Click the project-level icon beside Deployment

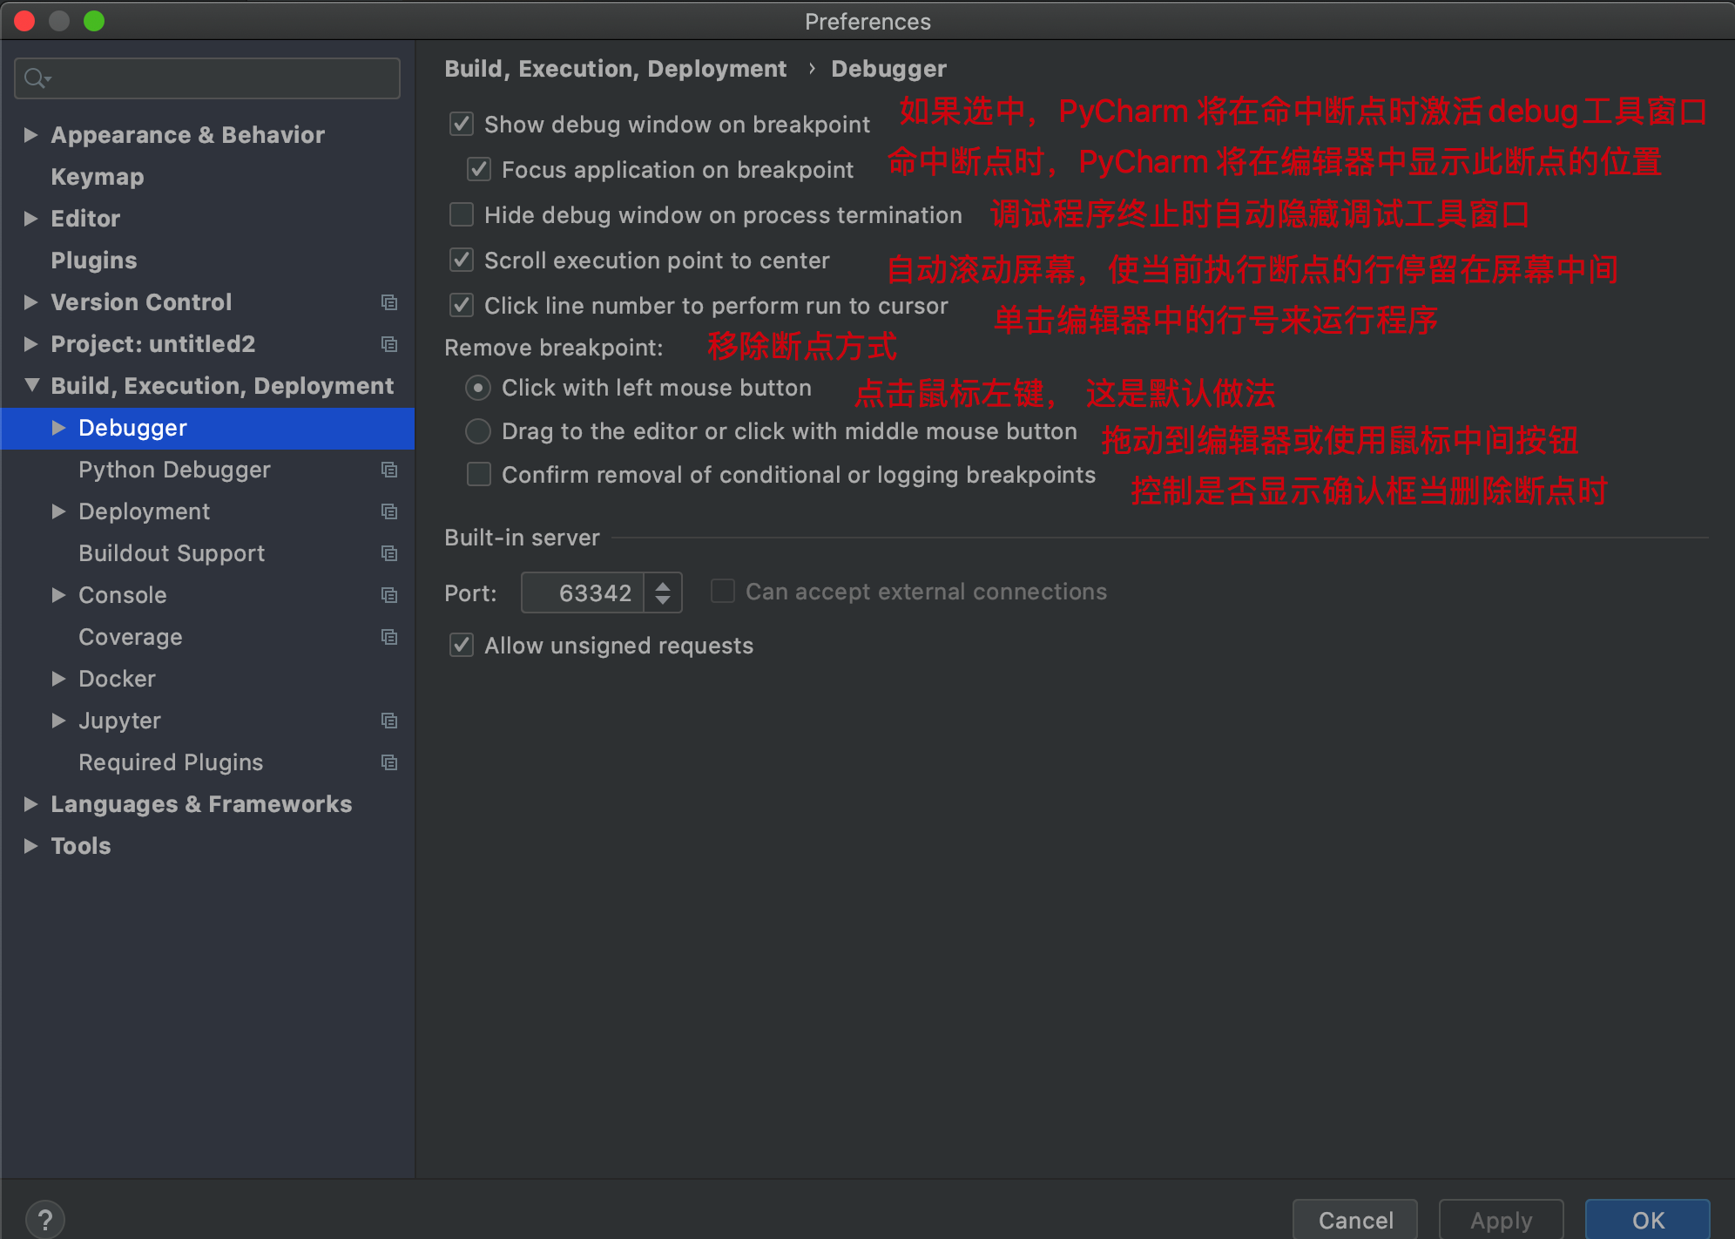point(389,511)
